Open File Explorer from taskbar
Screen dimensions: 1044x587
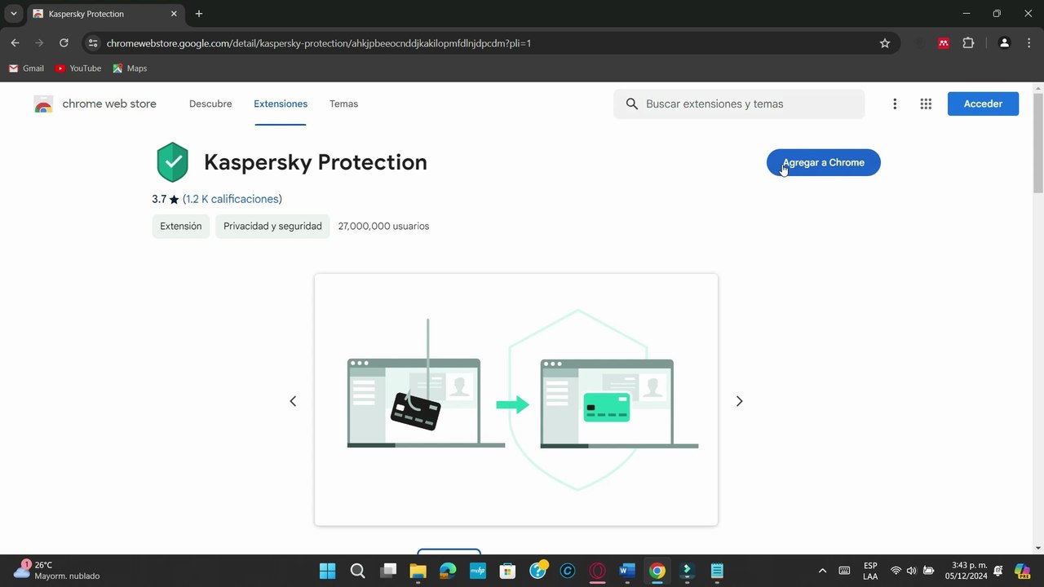click(x=418, y=571)
